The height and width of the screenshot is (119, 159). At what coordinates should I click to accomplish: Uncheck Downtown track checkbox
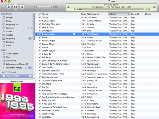pyautogui.click(x=40, y=31)
